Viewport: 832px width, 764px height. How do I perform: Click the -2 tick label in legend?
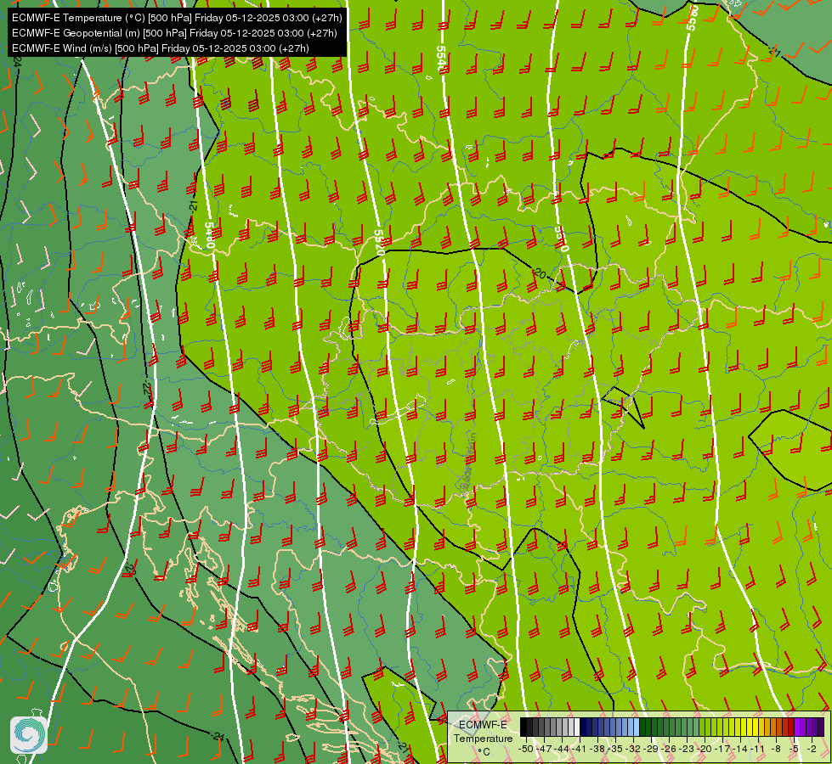tap(812, 749)
